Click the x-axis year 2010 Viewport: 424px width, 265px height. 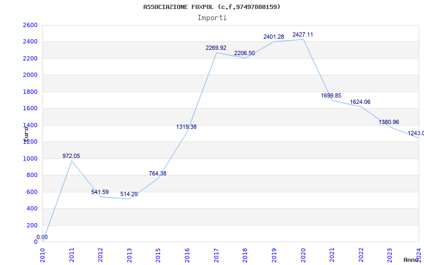pyautogui.click(x=42, y=255)
